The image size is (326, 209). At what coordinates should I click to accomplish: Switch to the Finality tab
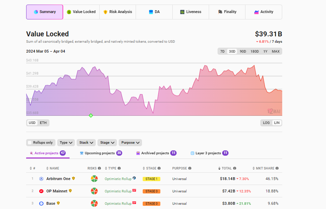click(227, 12)
